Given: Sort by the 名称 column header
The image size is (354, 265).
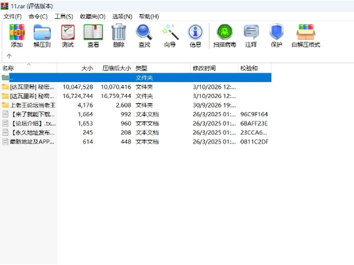Looking at the screenshot, I should coord(28,68).
